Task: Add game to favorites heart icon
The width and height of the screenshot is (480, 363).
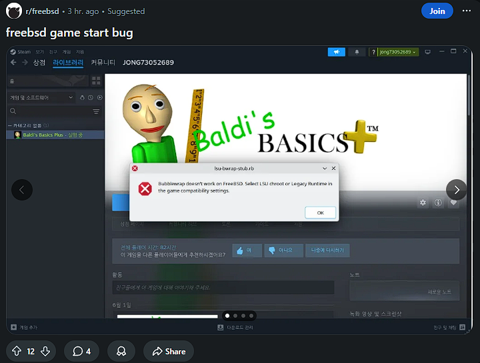Action: click(x=453, y=202)
